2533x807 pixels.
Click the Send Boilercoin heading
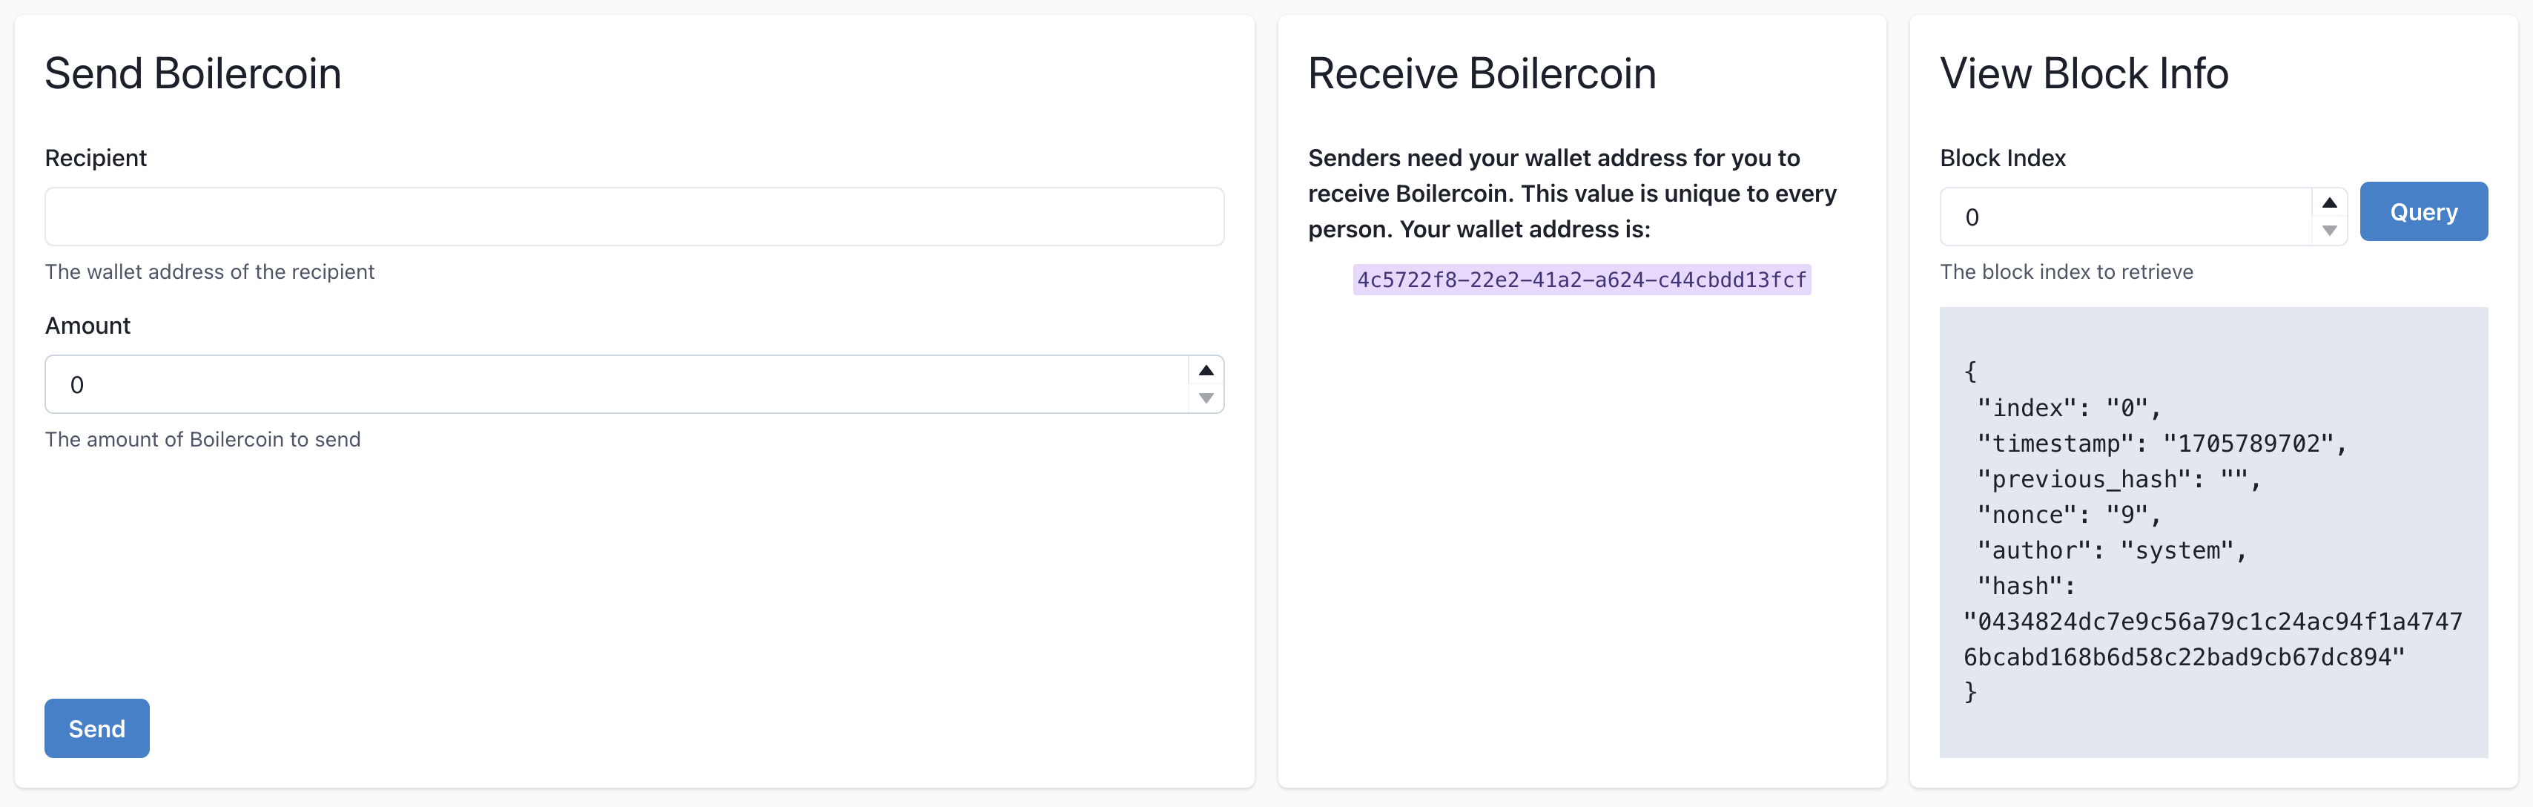193,74
